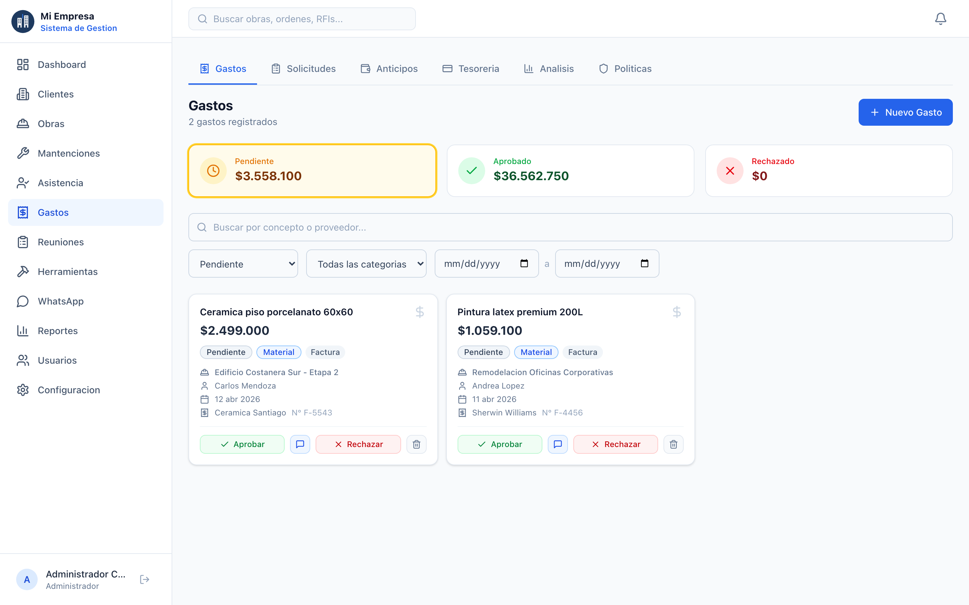Switch to the Tesoreria tab
Image resolution: width=969 pixels, height=605 pixels.
click(471, 69)
